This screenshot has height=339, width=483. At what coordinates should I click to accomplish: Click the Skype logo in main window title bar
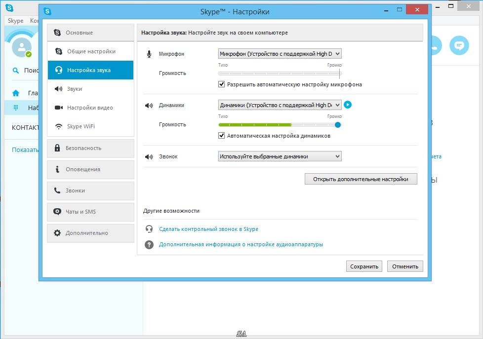(x=9, y=8)
